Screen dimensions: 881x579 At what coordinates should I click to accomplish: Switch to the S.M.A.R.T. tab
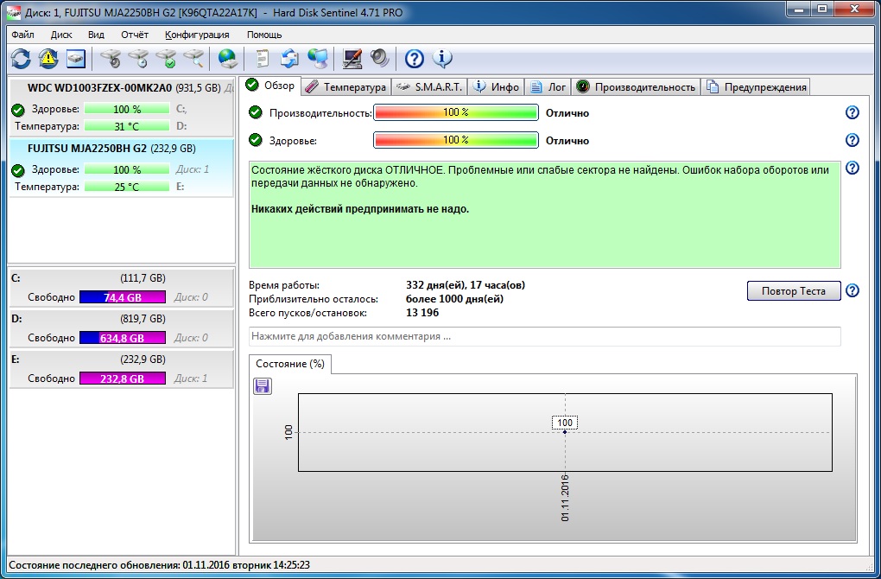point(429,87)
